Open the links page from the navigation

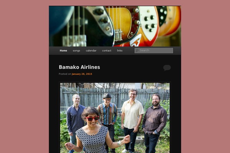pyautogui.click(x=120, y=50)
